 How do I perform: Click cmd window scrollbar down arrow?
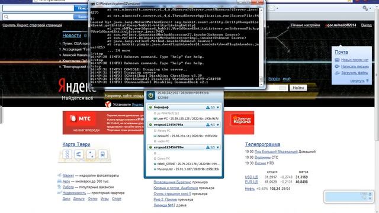[x=261, y=85]
